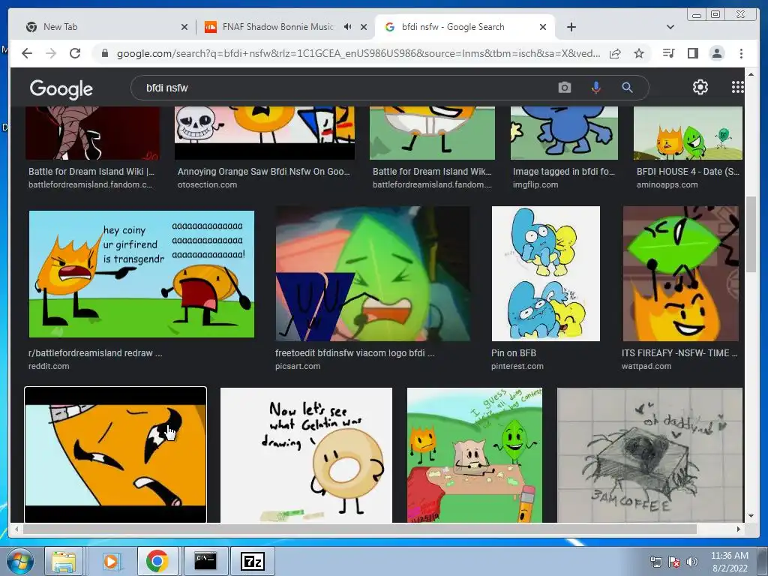Viewport: 768px width, 576px height.
Task: Click the otosection.com source link
Action: (207, 184)
